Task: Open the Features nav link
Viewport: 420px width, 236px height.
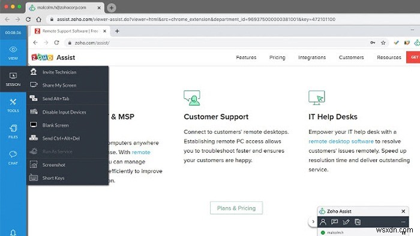Action: coord(246,58)
